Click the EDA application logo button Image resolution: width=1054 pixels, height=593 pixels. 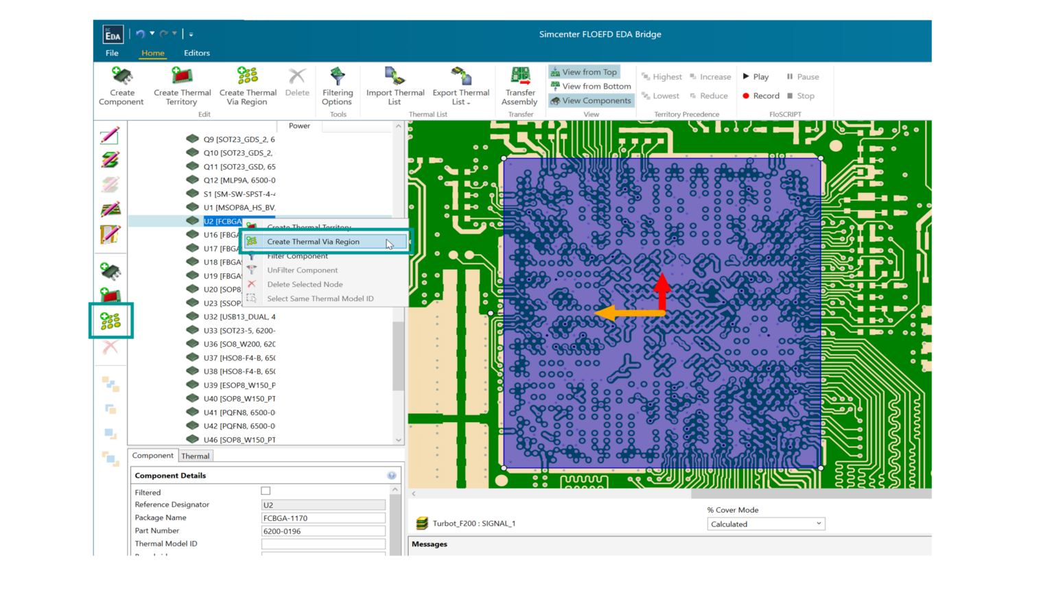tap(113, 34)
